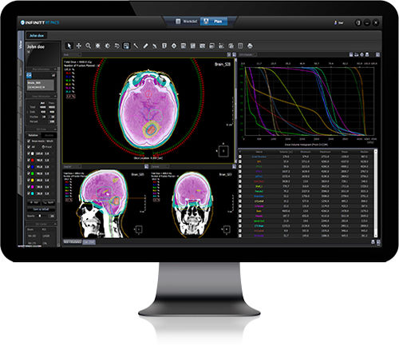Click the highlighted save-image toolbar icon
This screenshot has width=399, height=346.
(x=126, y=46)
